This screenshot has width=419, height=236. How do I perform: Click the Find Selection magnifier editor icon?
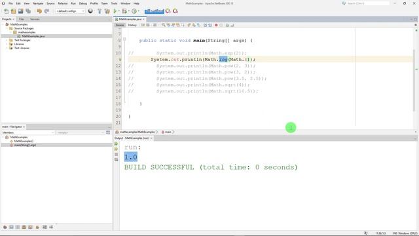pyautogui.click(x=164, y=25)
